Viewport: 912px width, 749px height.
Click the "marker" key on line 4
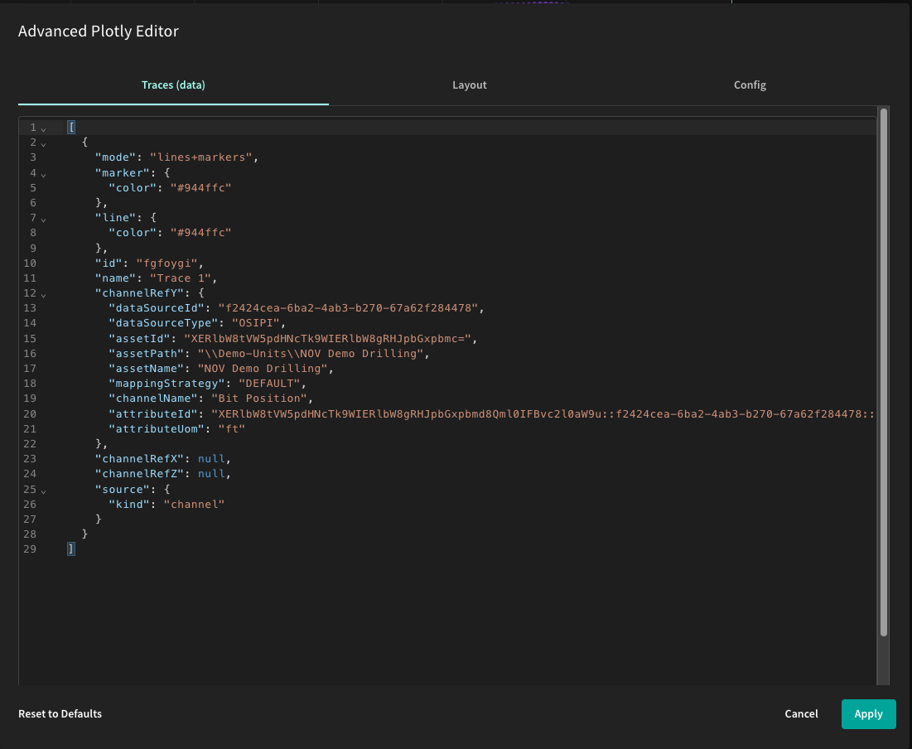tap(123, 173)
